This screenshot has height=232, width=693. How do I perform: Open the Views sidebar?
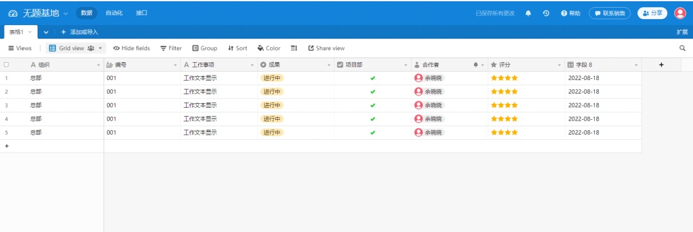(x=20, y=48)
